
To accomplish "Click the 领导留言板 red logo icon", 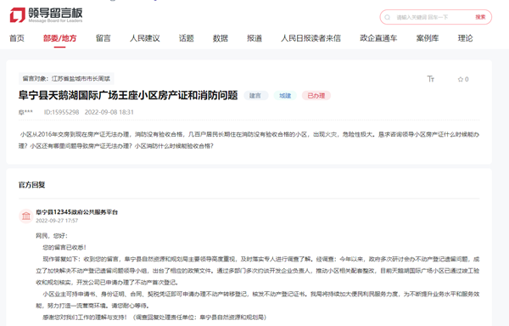I will coord(18,15).
